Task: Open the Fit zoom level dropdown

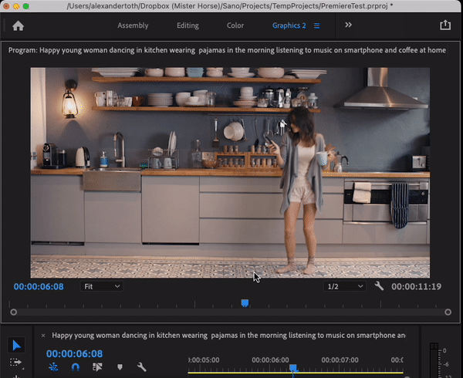Action: 102,286
